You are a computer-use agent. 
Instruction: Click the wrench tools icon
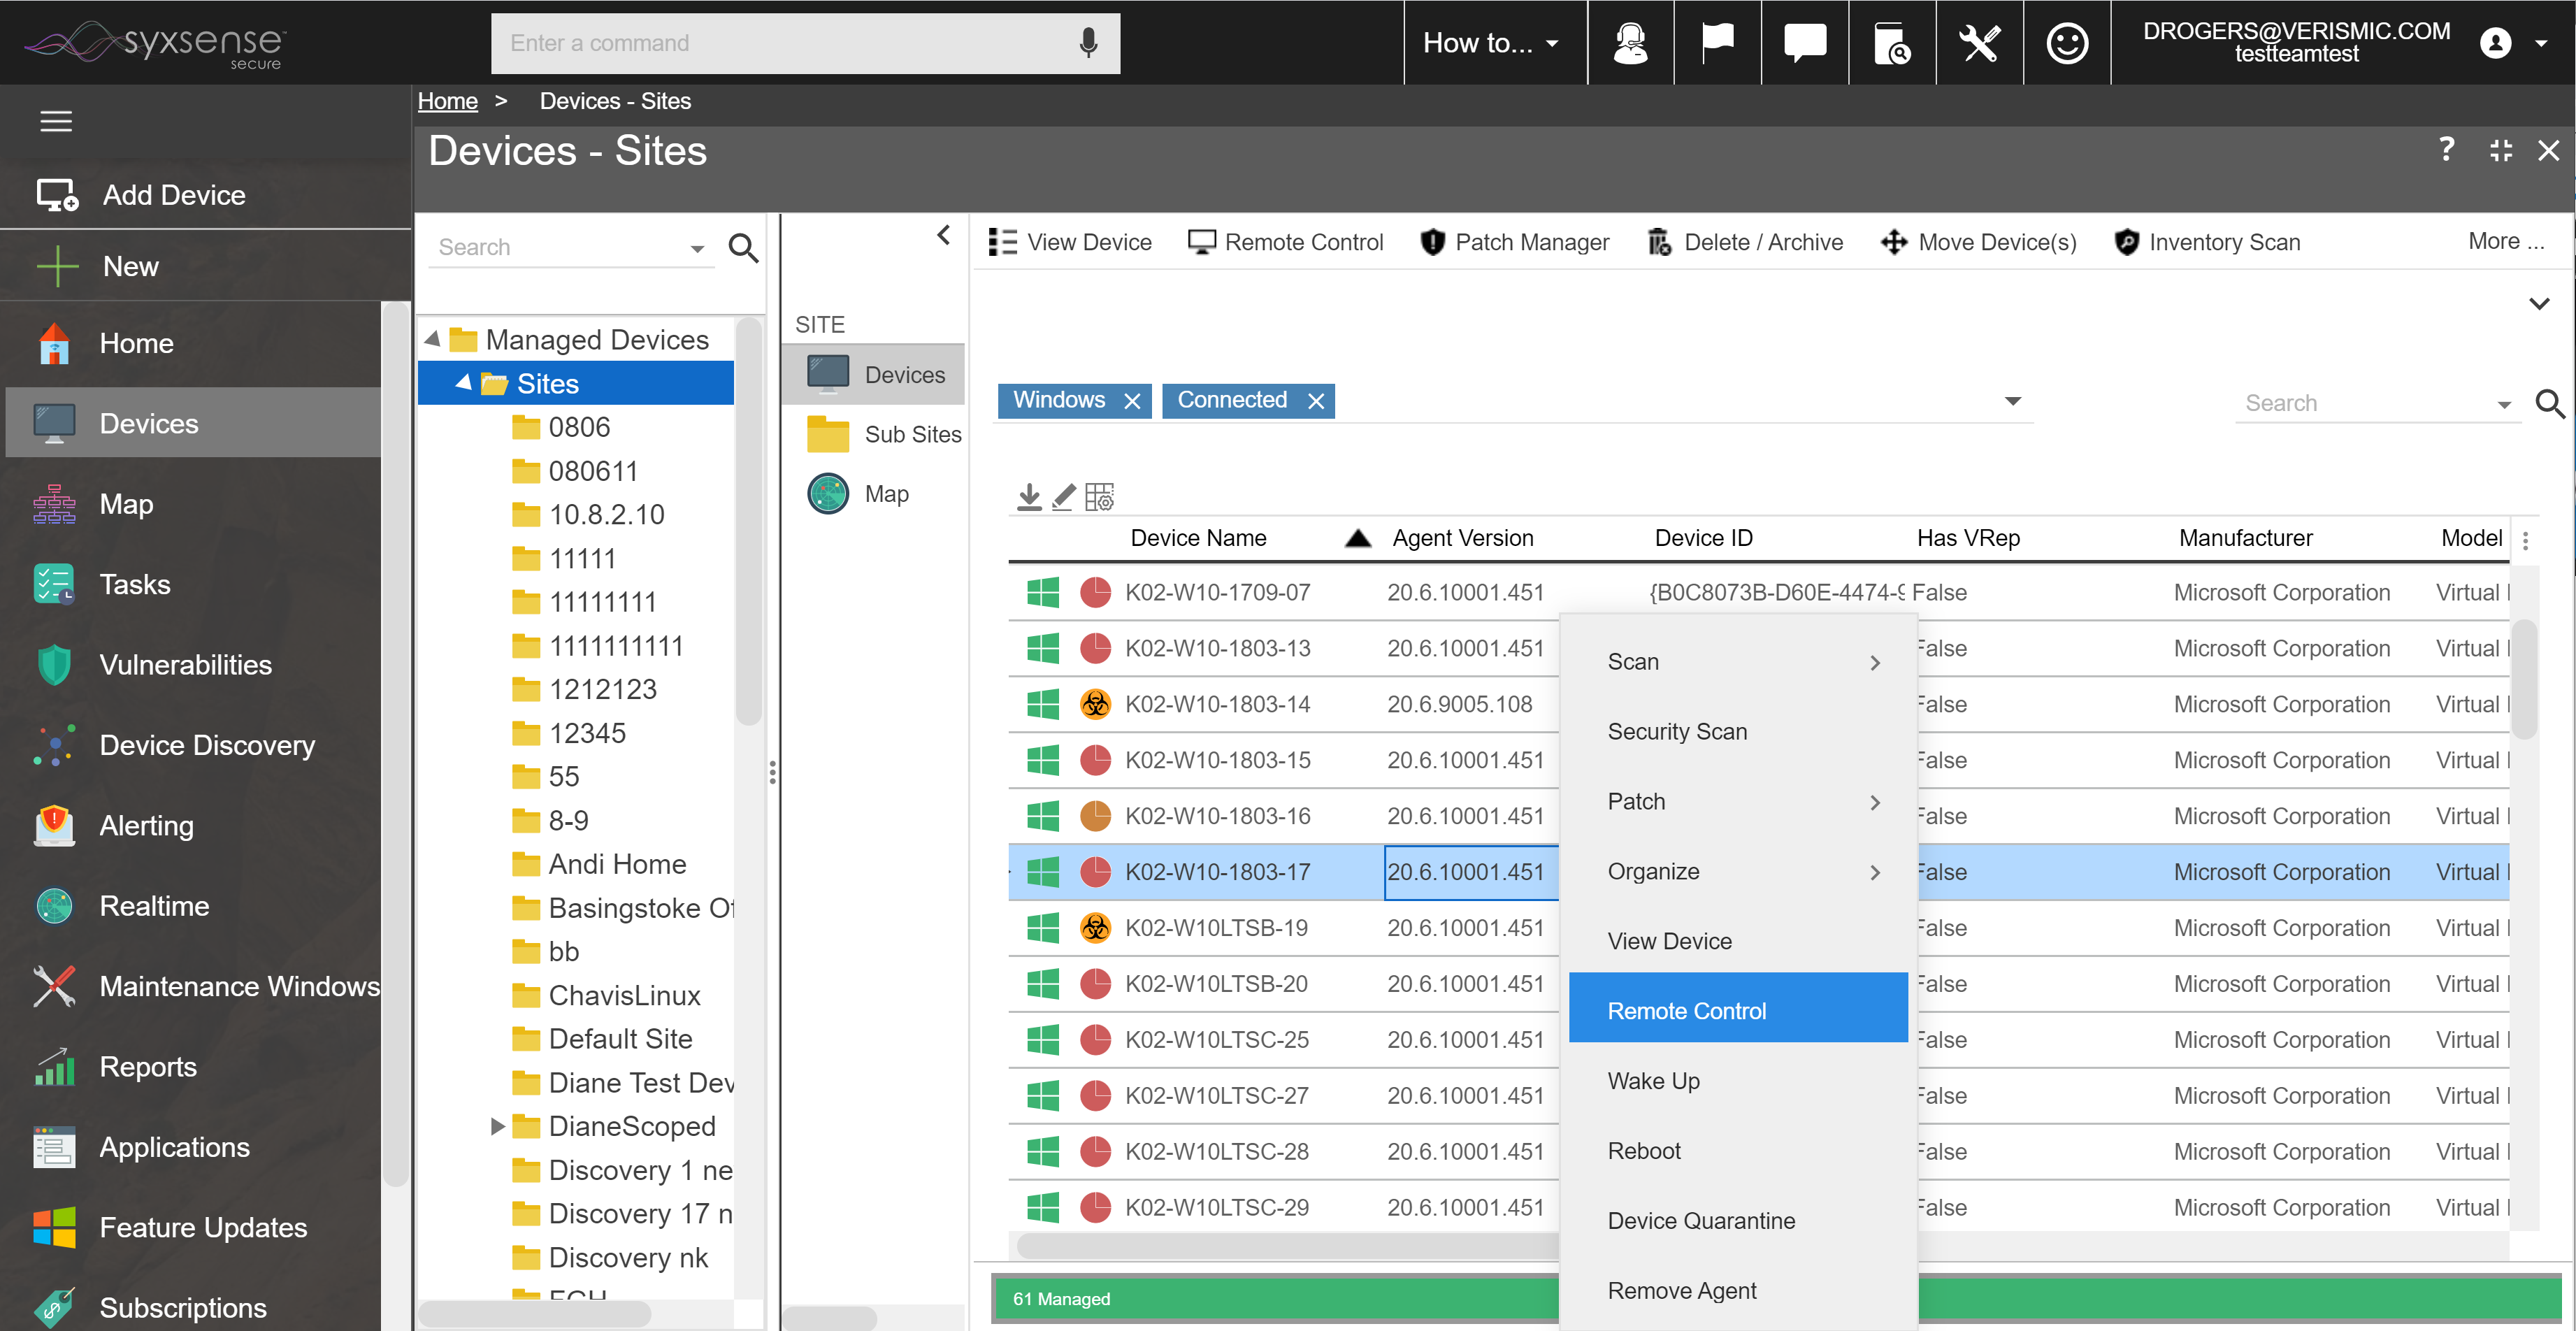[x=1979, y=43]
